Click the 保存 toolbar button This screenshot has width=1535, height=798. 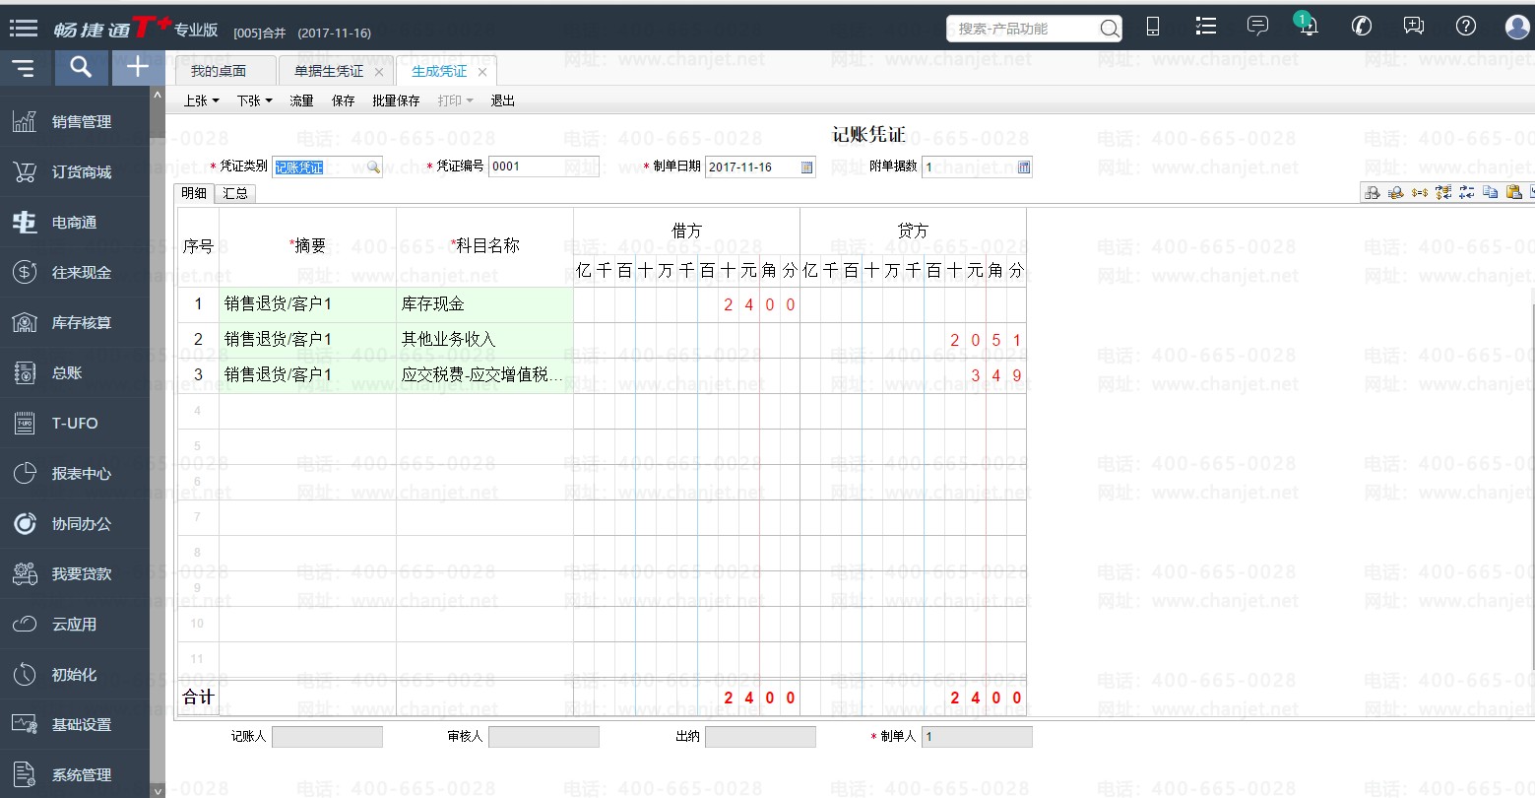pyautogui.click(x=343, y=100)
